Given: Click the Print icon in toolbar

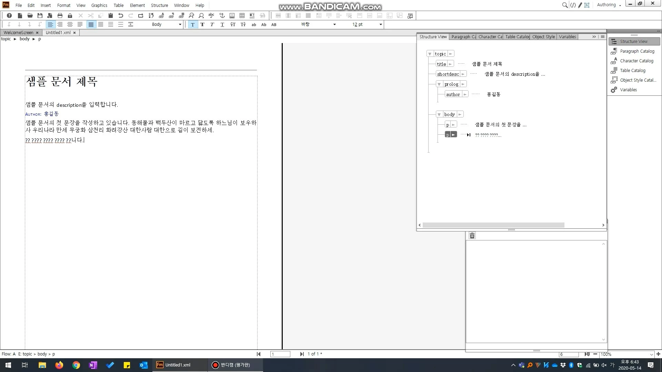Looking at the screenshot, I should tap(60, 15).
